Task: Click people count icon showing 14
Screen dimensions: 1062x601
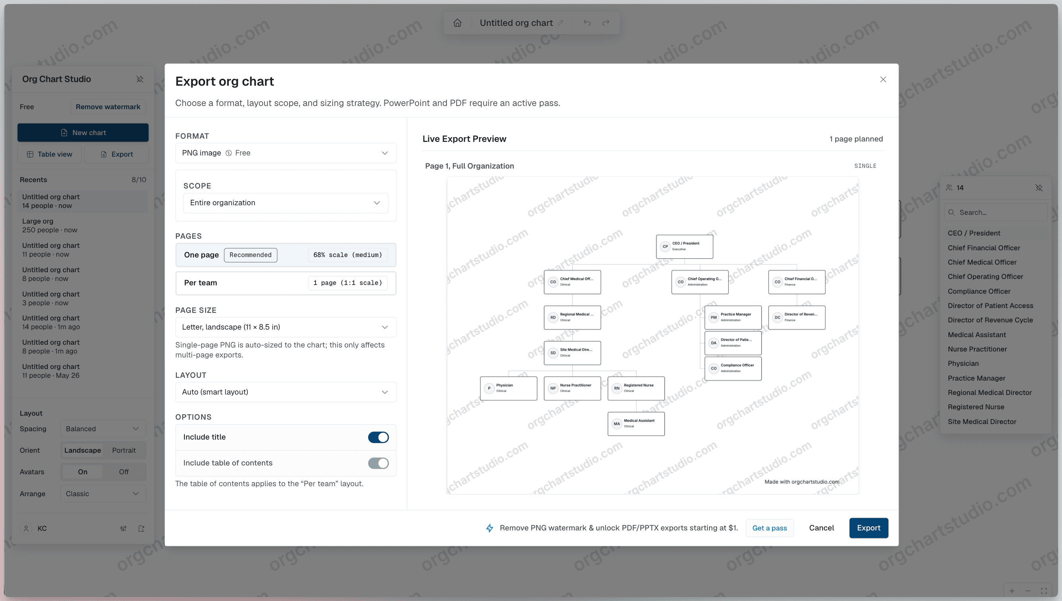Action: coord(949,188)
